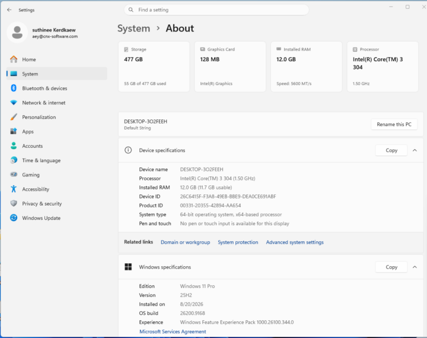
Task: Open Gaming settings
Action: (57, 175)
